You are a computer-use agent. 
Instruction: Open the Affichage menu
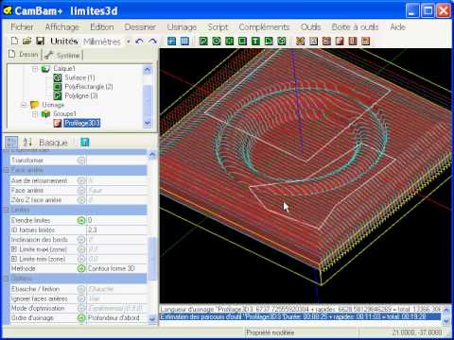(x=62, y=27)
